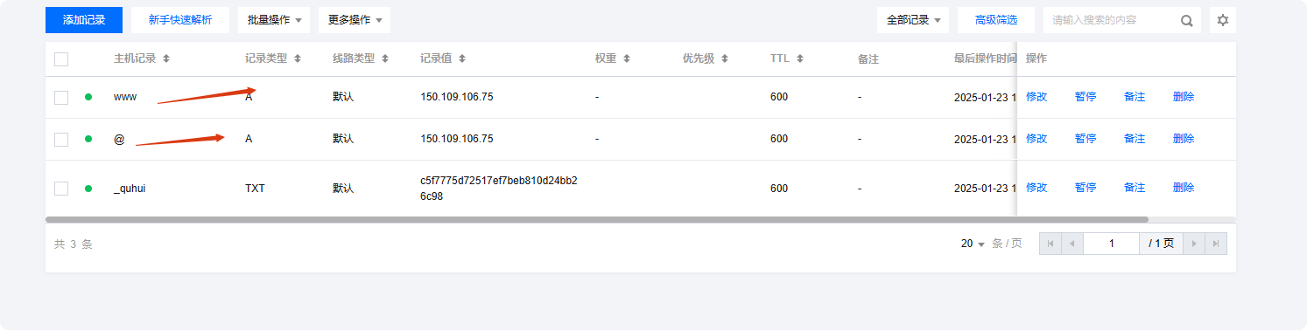Click the horizontal table scrollbar

596,219
